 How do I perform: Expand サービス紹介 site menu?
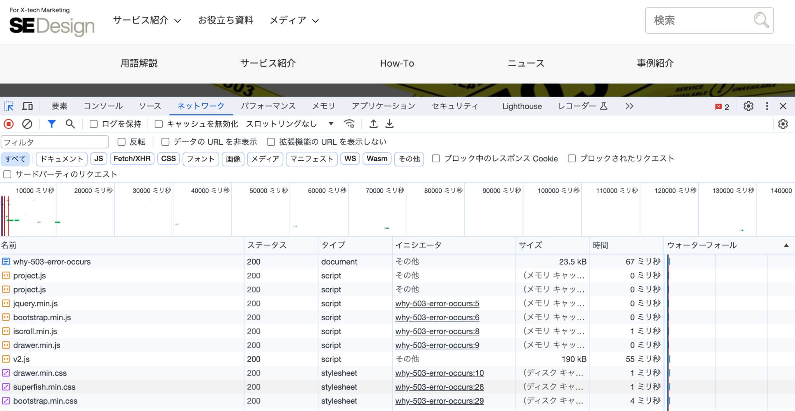point(147,20)
